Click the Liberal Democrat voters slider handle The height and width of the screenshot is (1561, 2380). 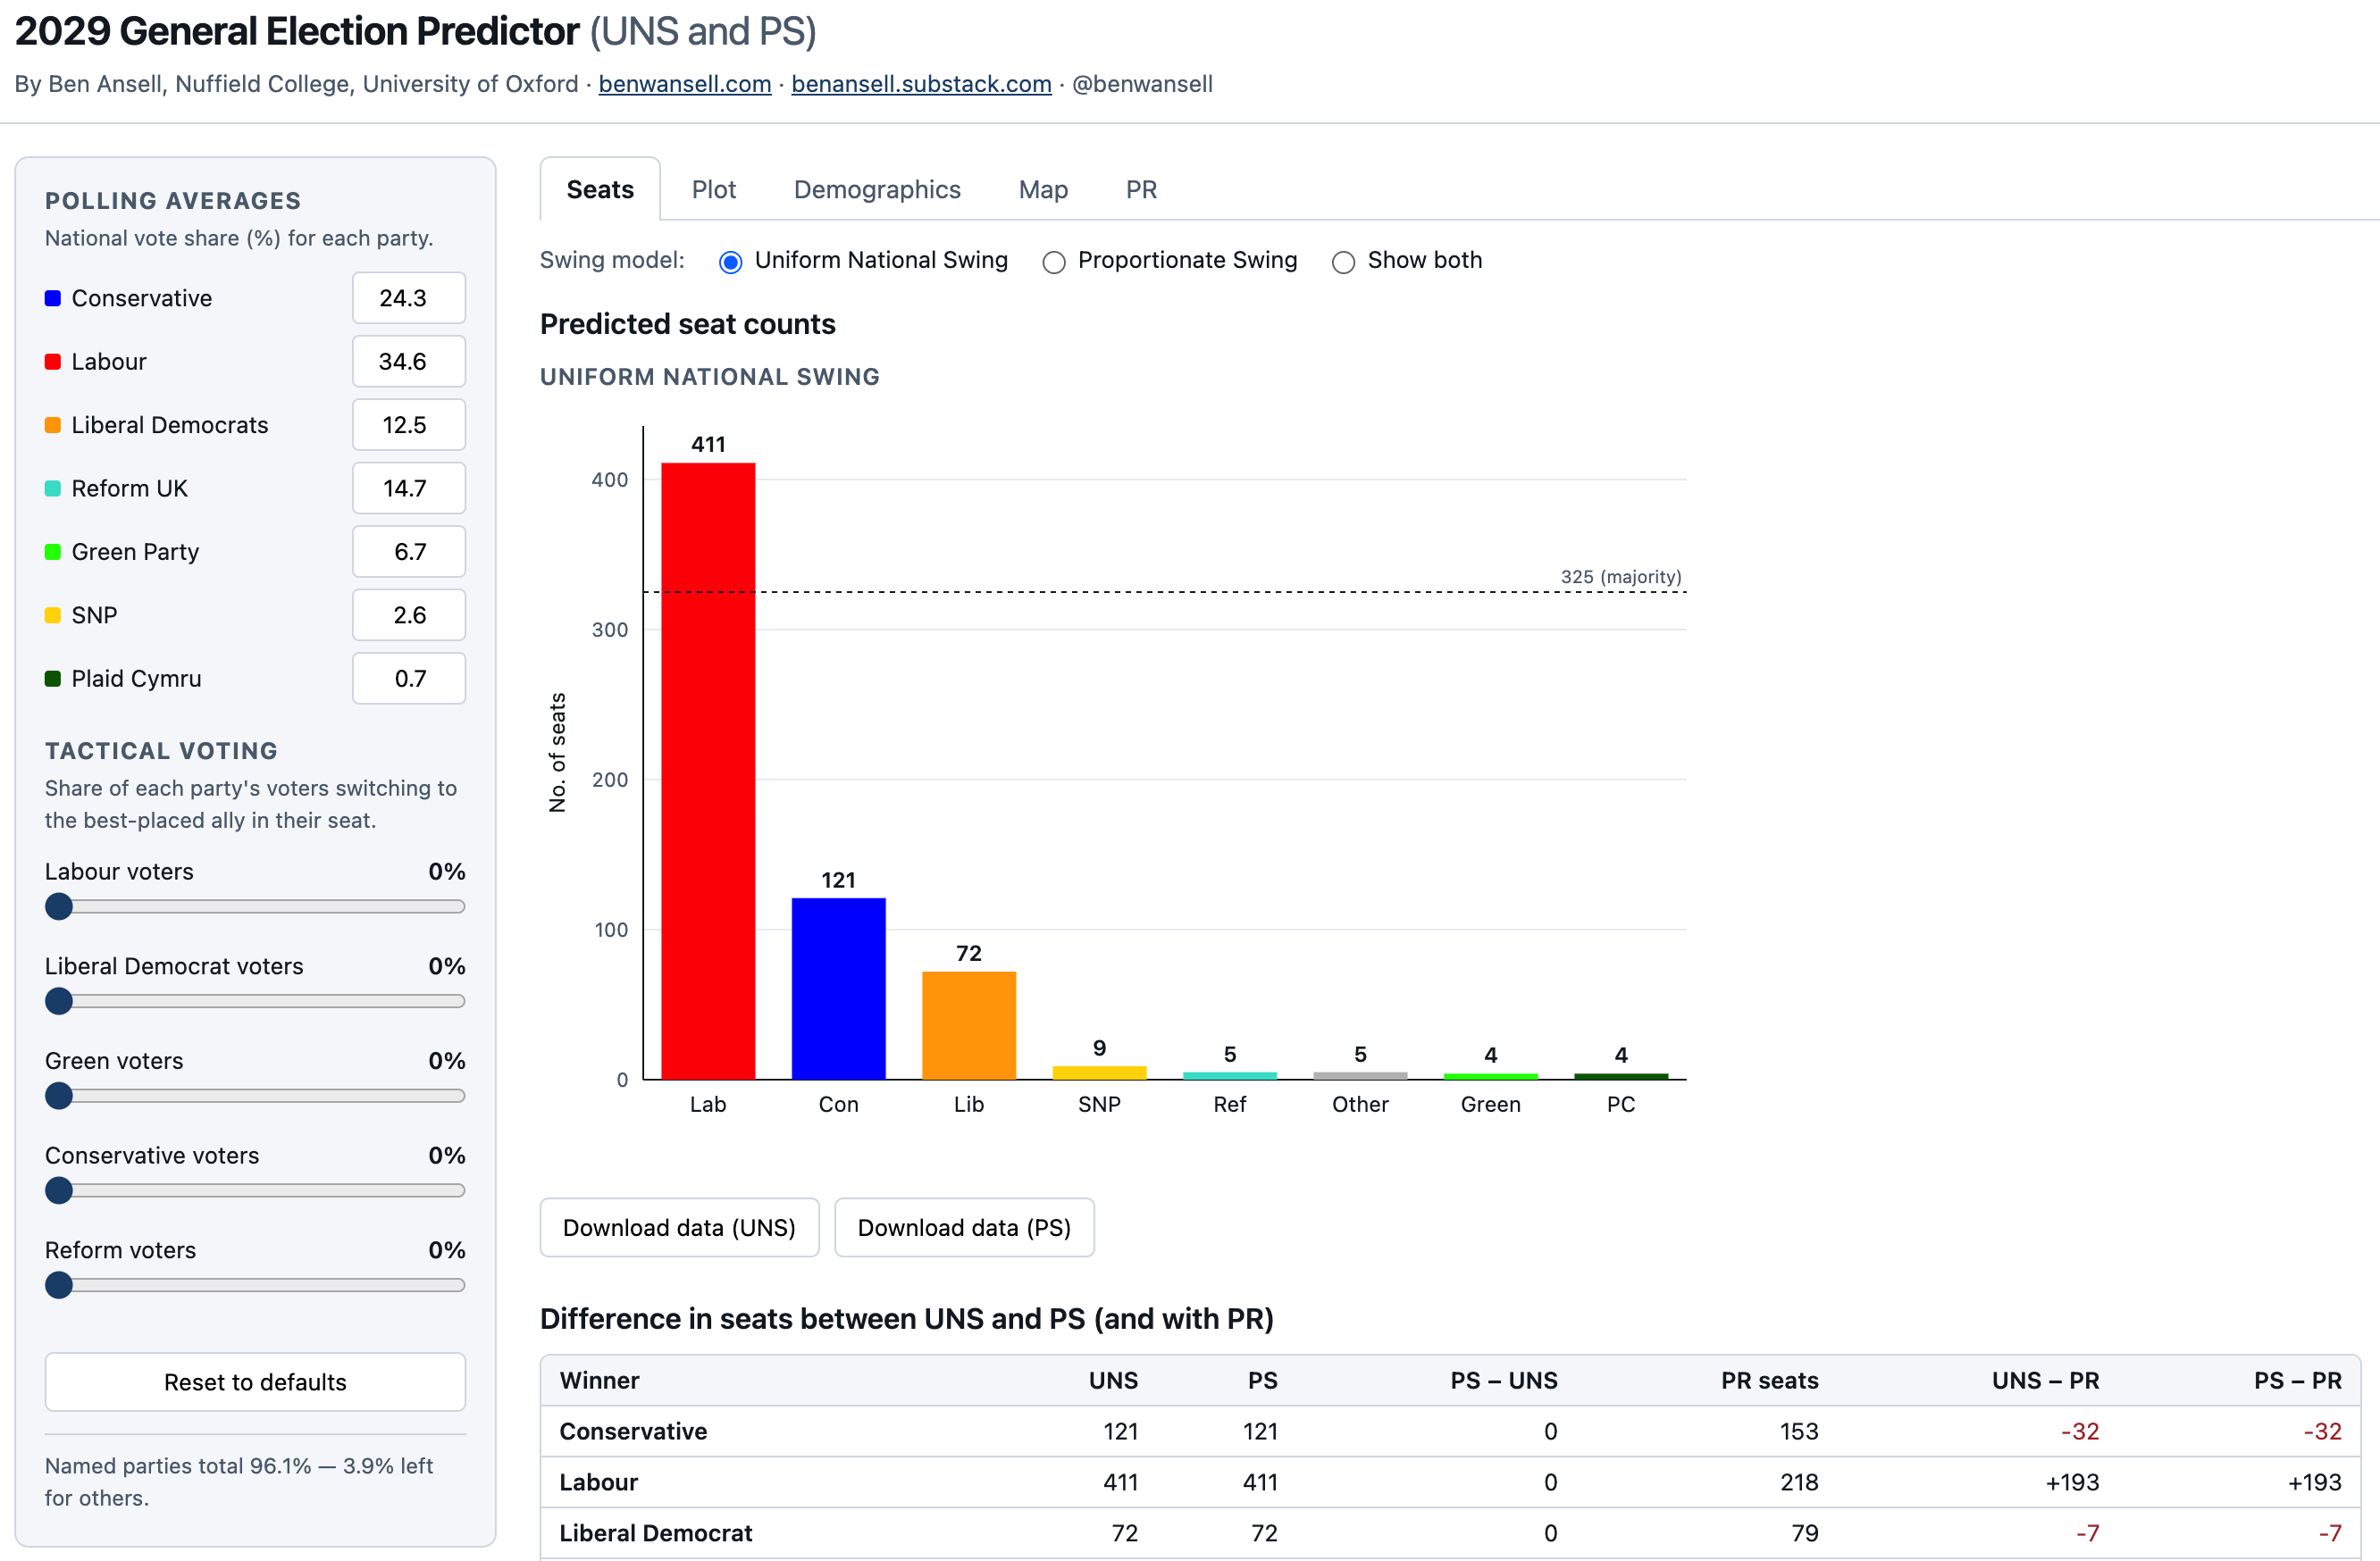click(59, 1001)
